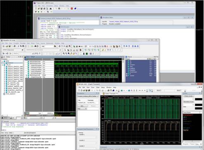Image resolution: width=204 pixels, height=150 pixels.
Task: Open Simulate menu in ModelSim window
Action: pos(23,43)
